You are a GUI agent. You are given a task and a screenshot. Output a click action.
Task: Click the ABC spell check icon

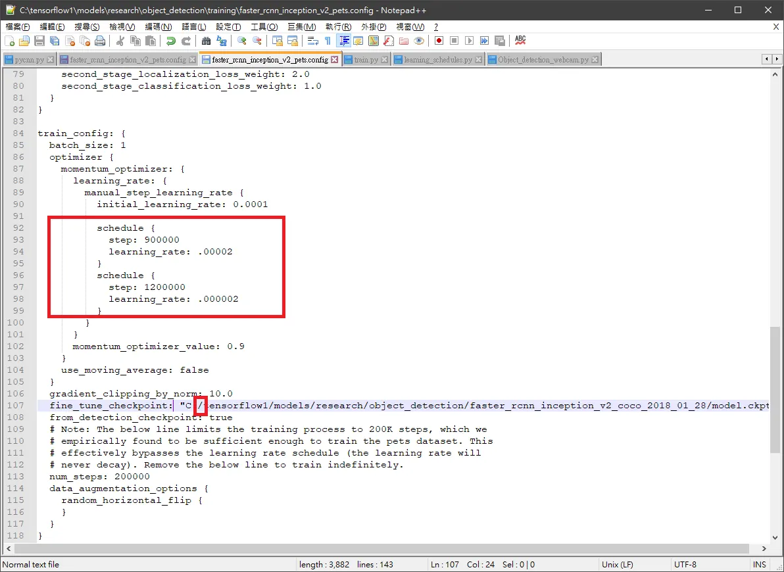point(520,41)
